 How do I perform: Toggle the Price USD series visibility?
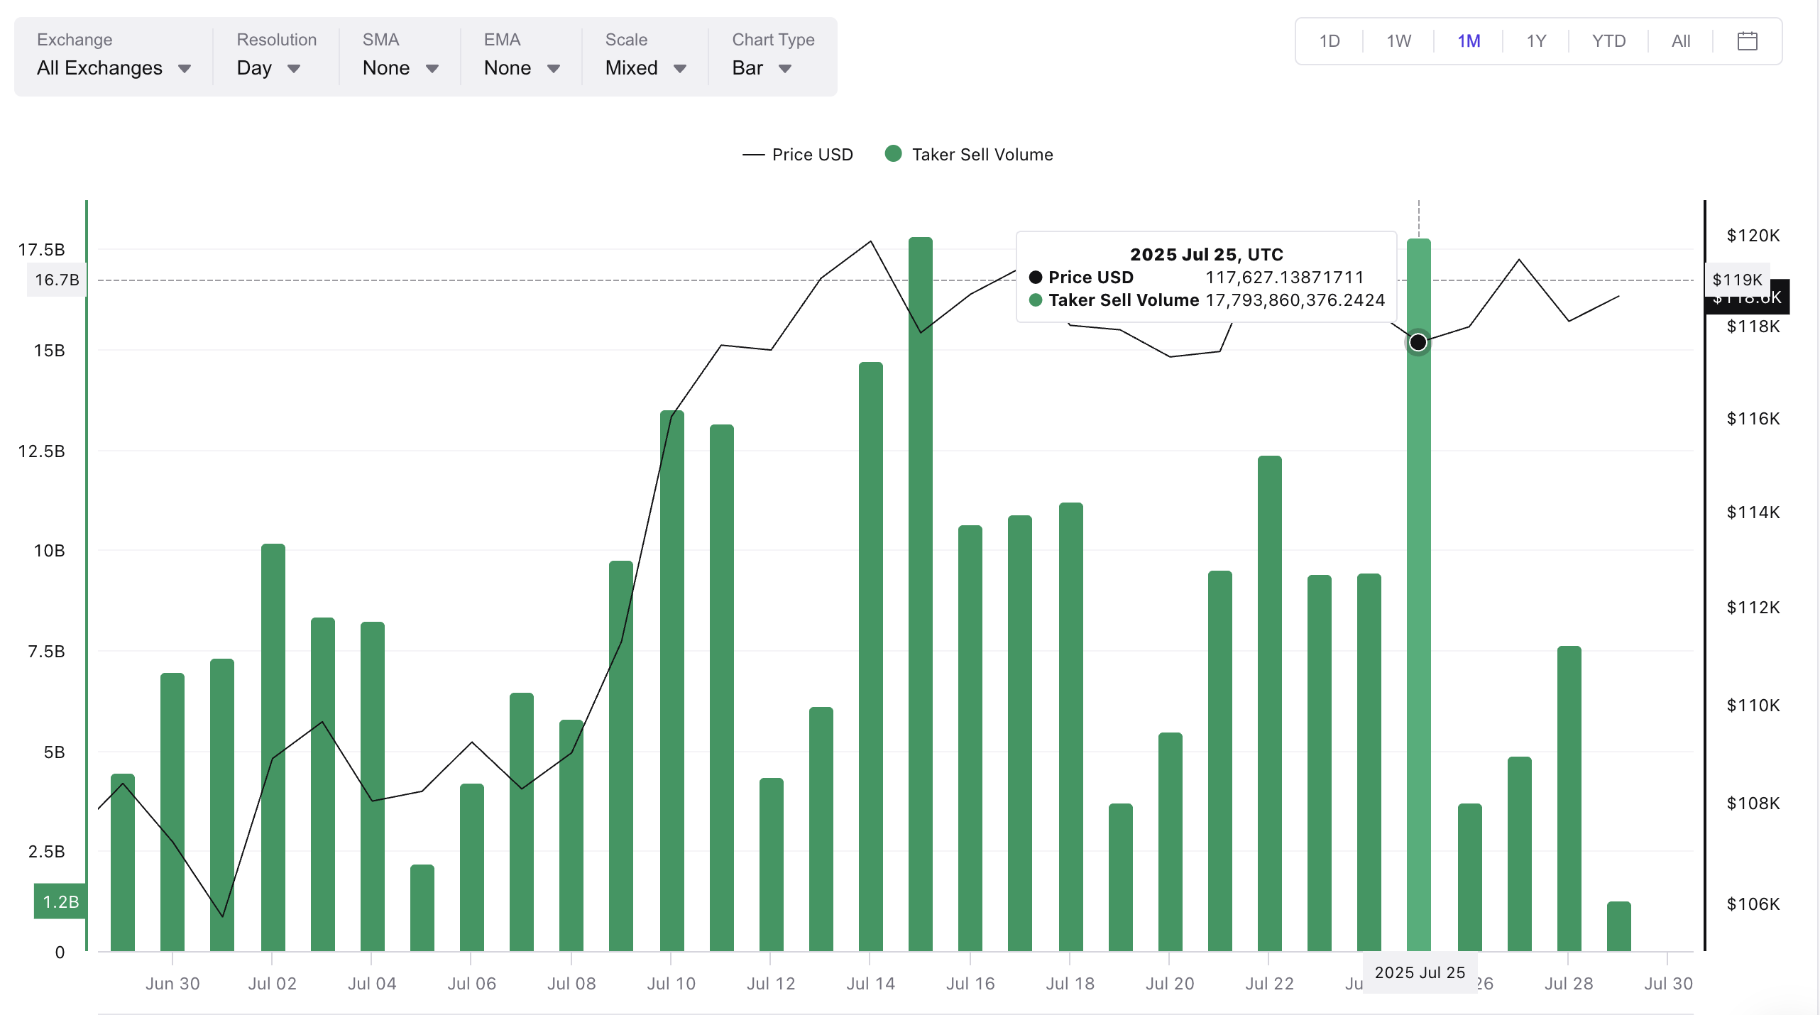(x=812, y=154)
